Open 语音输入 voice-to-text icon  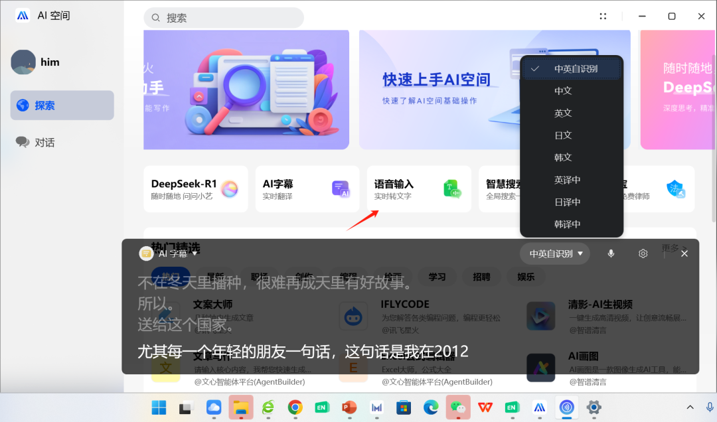pyautogui.click(x=452, y=189)
